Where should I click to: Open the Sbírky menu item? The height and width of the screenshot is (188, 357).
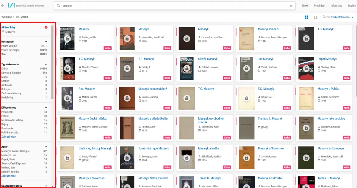point(305,6)
